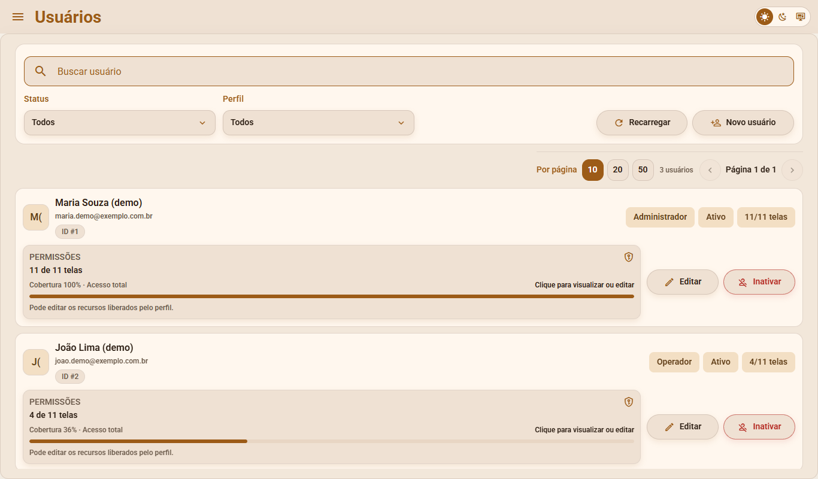Set 10 users per page
Viewport: 818px width, 479px height.
(x=593, y=170)
